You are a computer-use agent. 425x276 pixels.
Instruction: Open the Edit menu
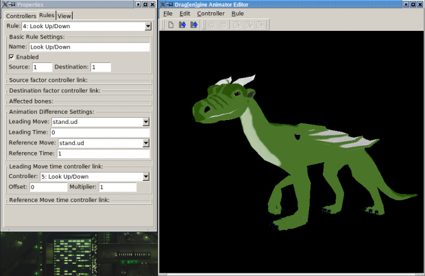tap(185, 14)
